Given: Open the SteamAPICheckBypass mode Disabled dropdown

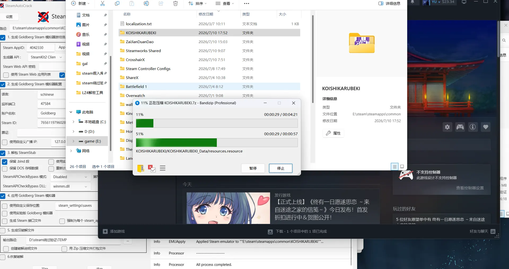Looking at the screenshot, I should pyautogui.click(x=70, y=177).
